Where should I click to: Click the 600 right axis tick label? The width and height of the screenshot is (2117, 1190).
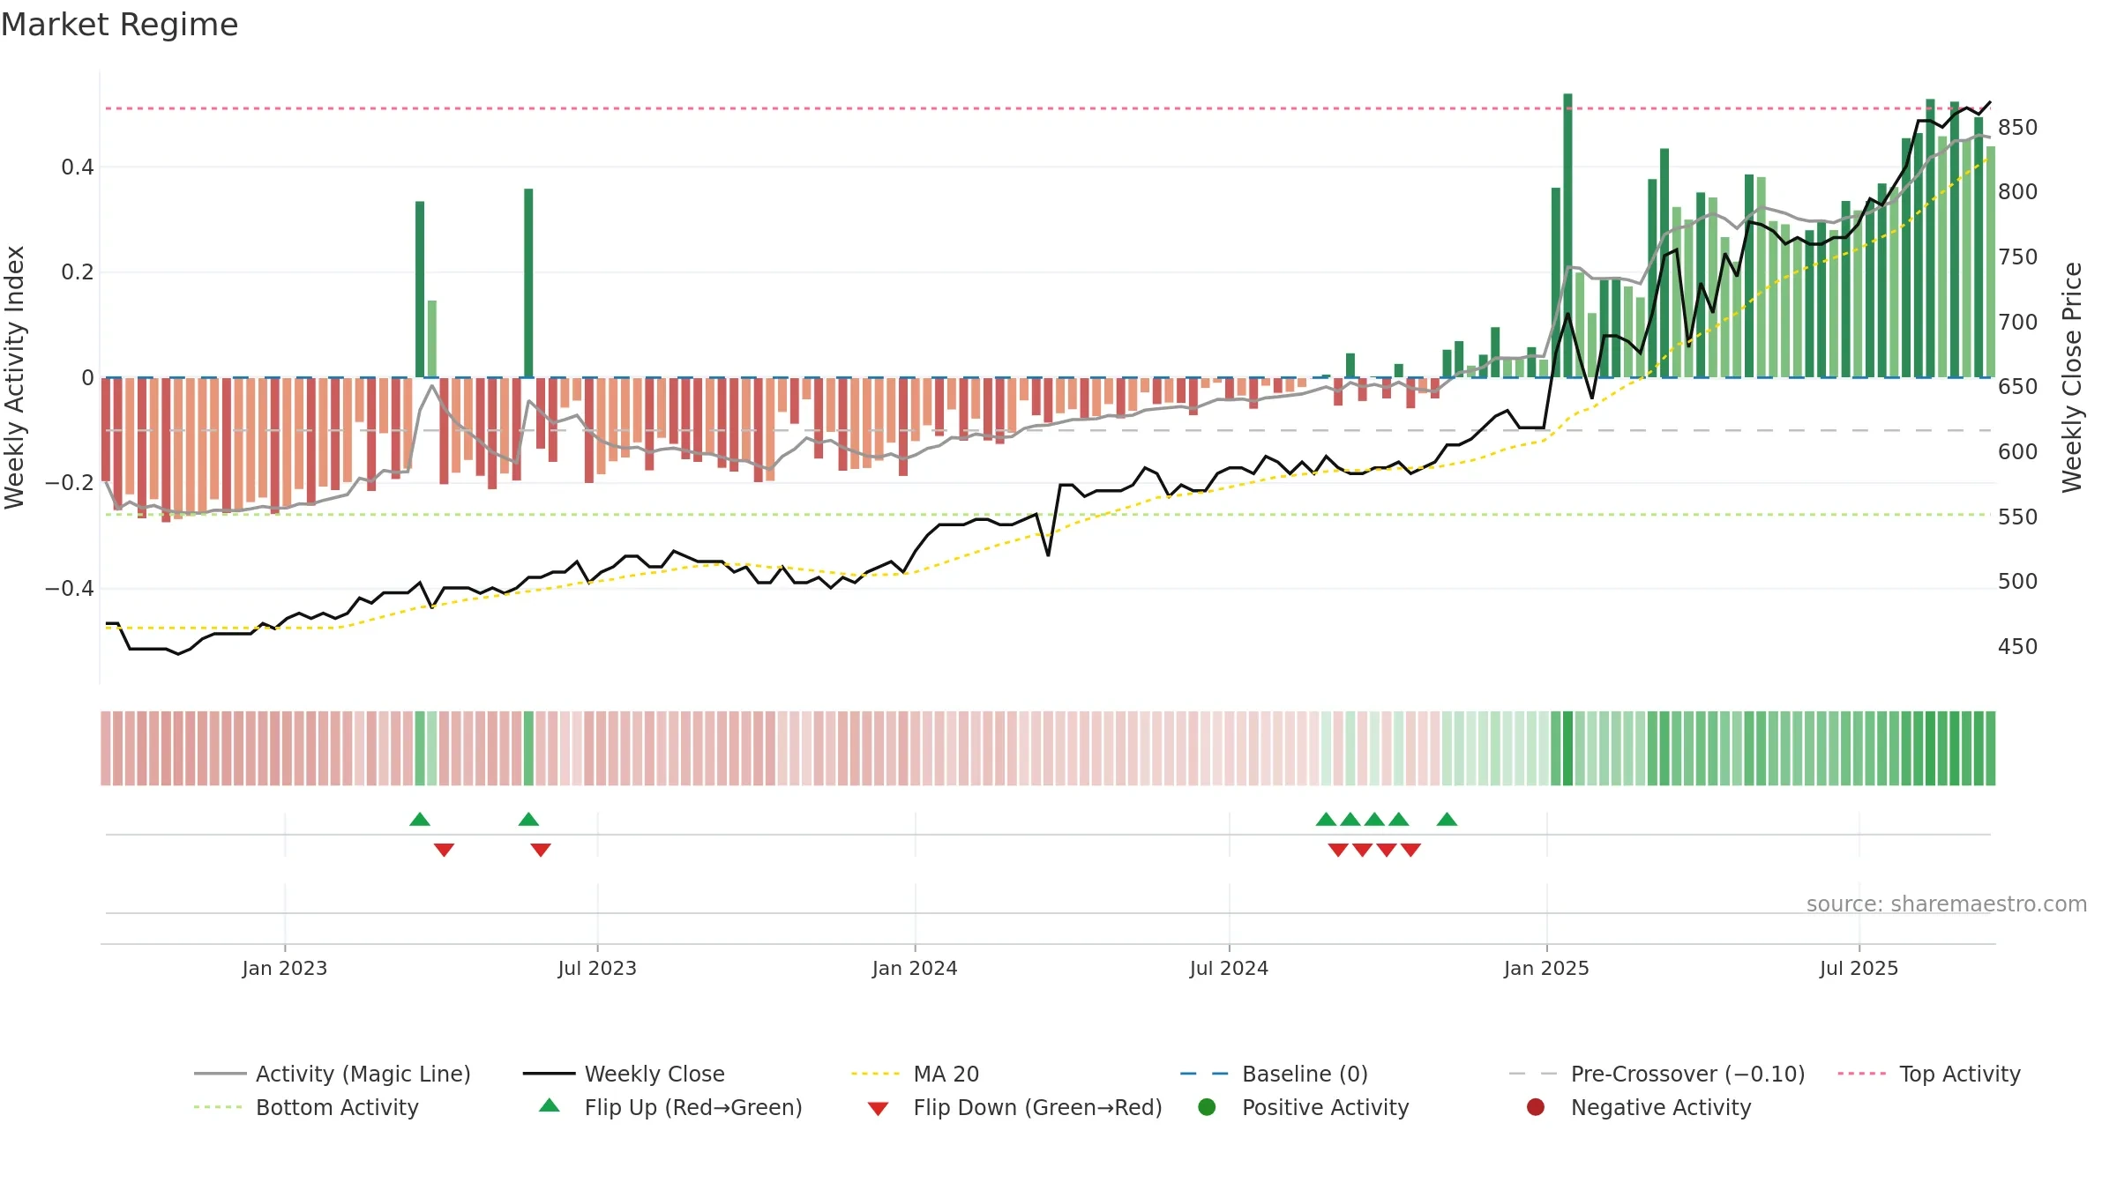pos(2018,452)
